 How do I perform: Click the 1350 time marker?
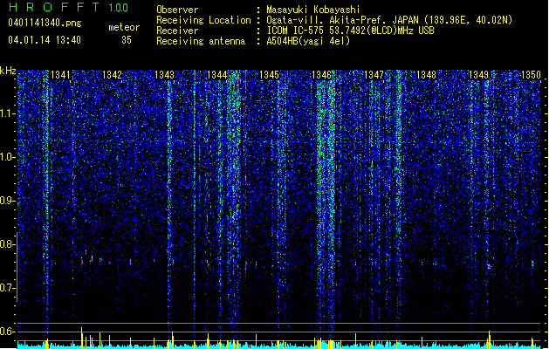point(532,75)
